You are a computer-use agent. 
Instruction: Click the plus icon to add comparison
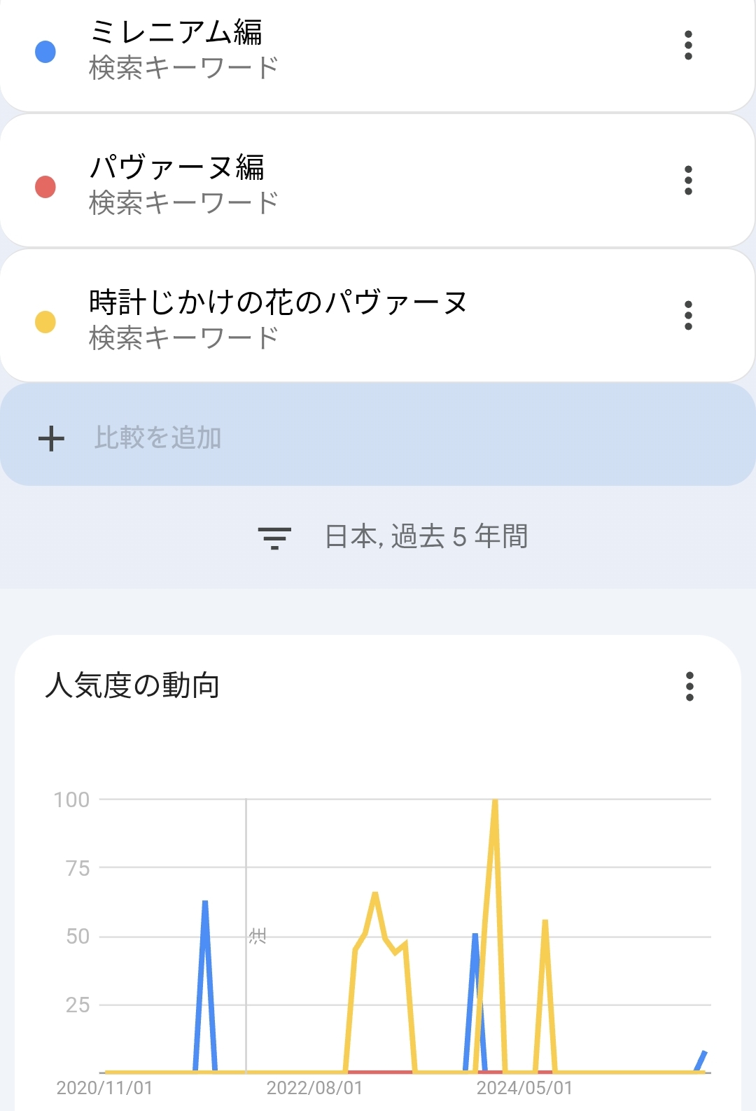click(51, 439)
